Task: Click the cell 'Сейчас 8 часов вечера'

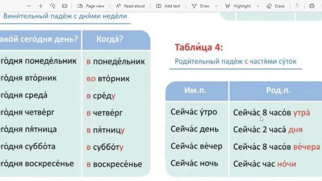Action: 277,147
